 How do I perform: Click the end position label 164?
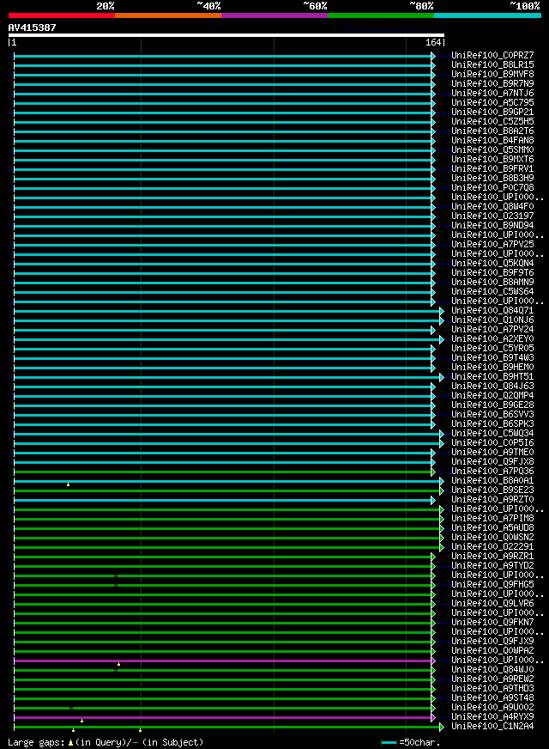[x=433, y=42]
